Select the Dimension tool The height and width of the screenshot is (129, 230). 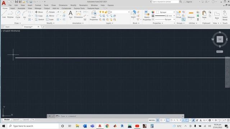78,14
